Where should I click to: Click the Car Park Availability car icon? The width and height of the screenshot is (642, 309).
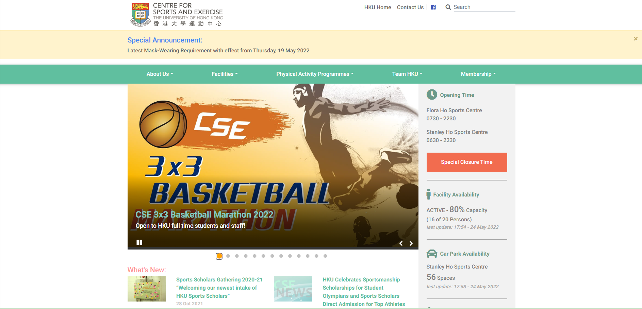(432, 254)
